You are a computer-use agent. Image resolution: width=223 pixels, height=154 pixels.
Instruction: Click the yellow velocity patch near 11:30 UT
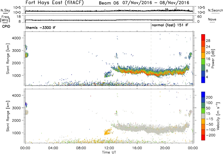point(107,132)
